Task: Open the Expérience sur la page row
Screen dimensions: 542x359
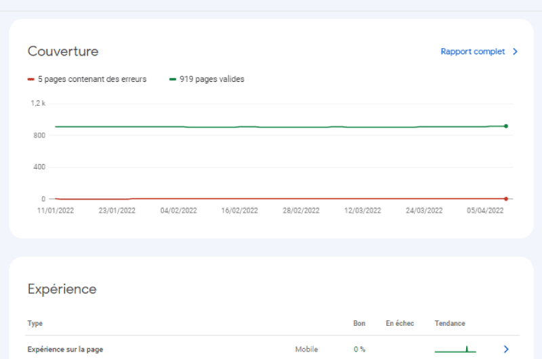Action: (x=272, y=349)
